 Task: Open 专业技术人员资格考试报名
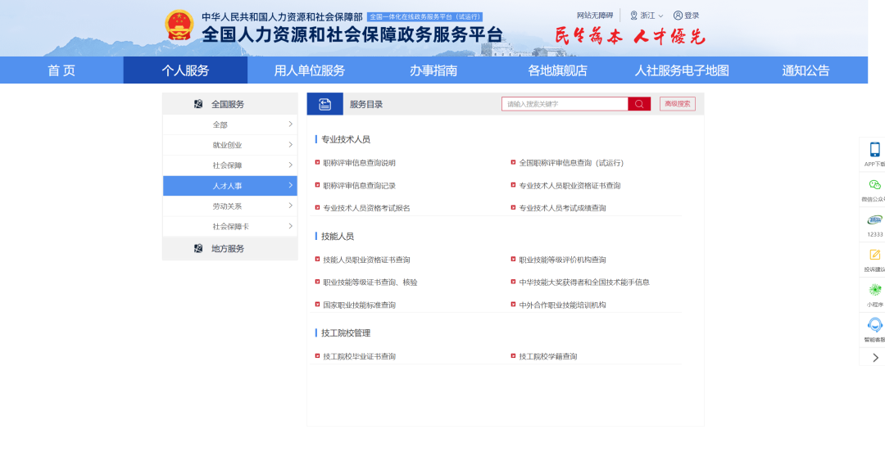(x=367, y=208)
